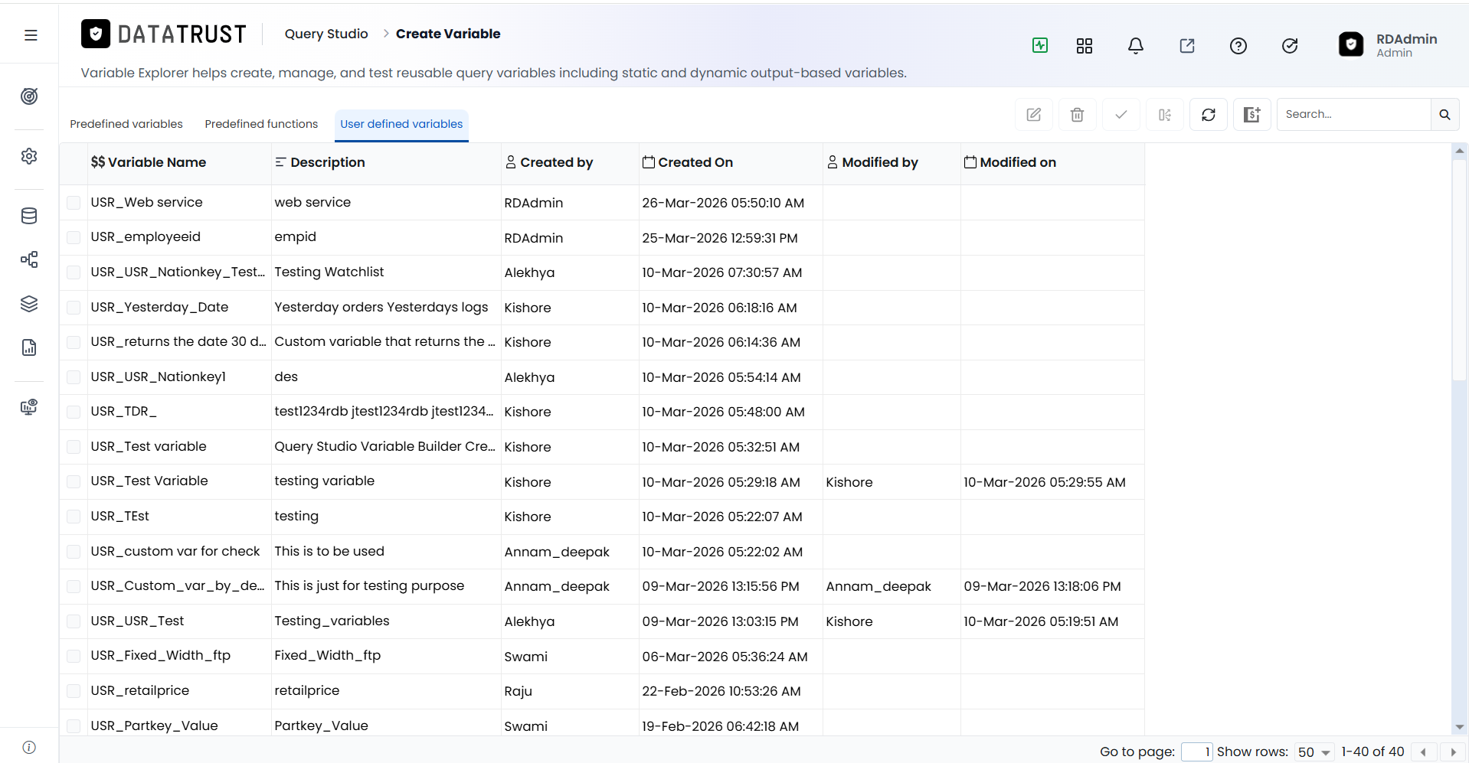Select the USR_Yesterday_Date row checkbox
The width and height of the screenshot is (1469, 763).
(74, 308)
